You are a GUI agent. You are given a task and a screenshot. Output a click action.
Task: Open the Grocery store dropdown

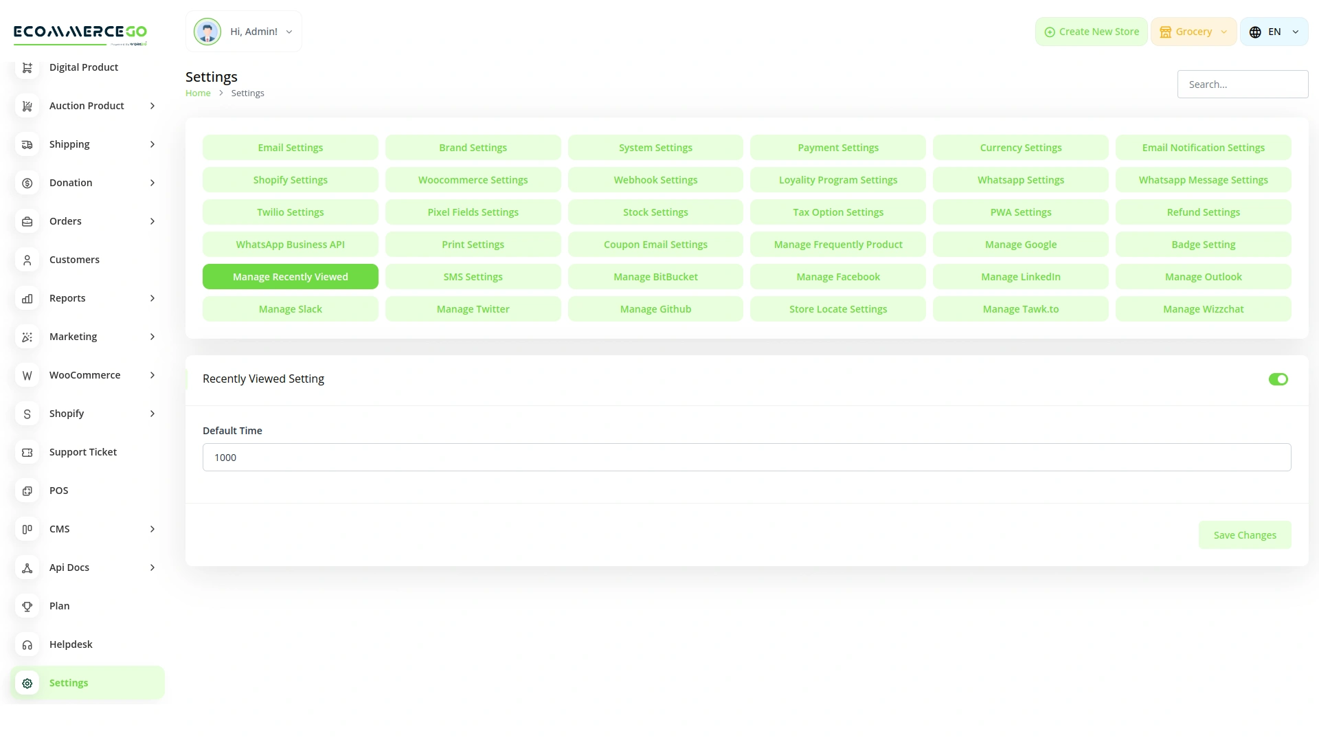point(1193,31)
